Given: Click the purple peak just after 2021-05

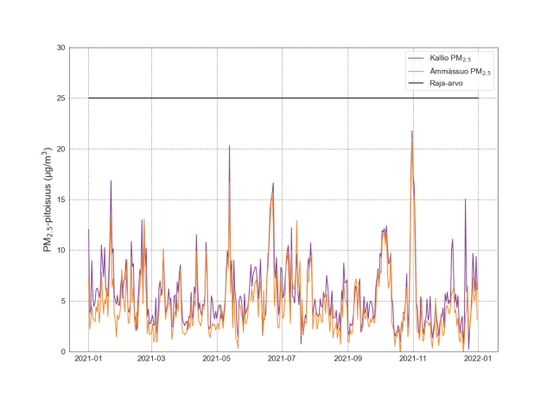Looking at the screenshot, I should point(229,146).
